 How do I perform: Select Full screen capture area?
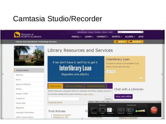(94, 110)
